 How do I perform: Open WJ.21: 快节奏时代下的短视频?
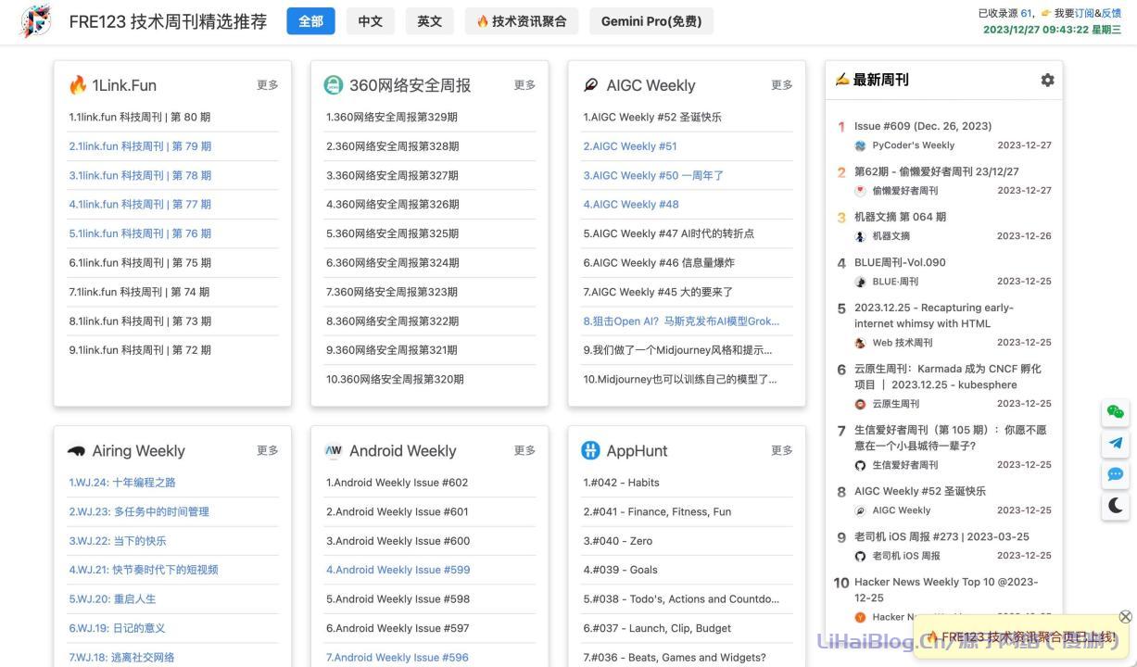click(144, 571)
